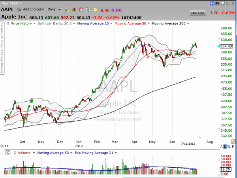Click the magenta 0.00 value in toolbar
The width and height of the screenshot is (237, 178).
[117, 10]
